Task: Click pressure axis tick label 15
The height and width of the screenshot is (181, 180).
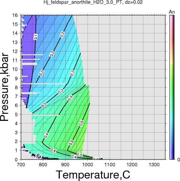Action: coord(15,24)
